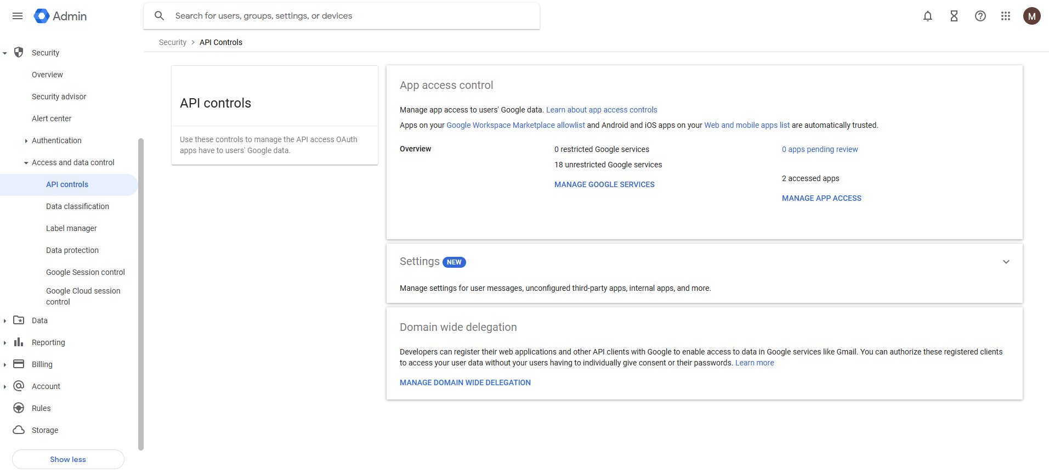Click the sidebar vertical scrollbar
Image resolution: width=1049 pixels, height=473 pixels.
[x=141, y=294]
